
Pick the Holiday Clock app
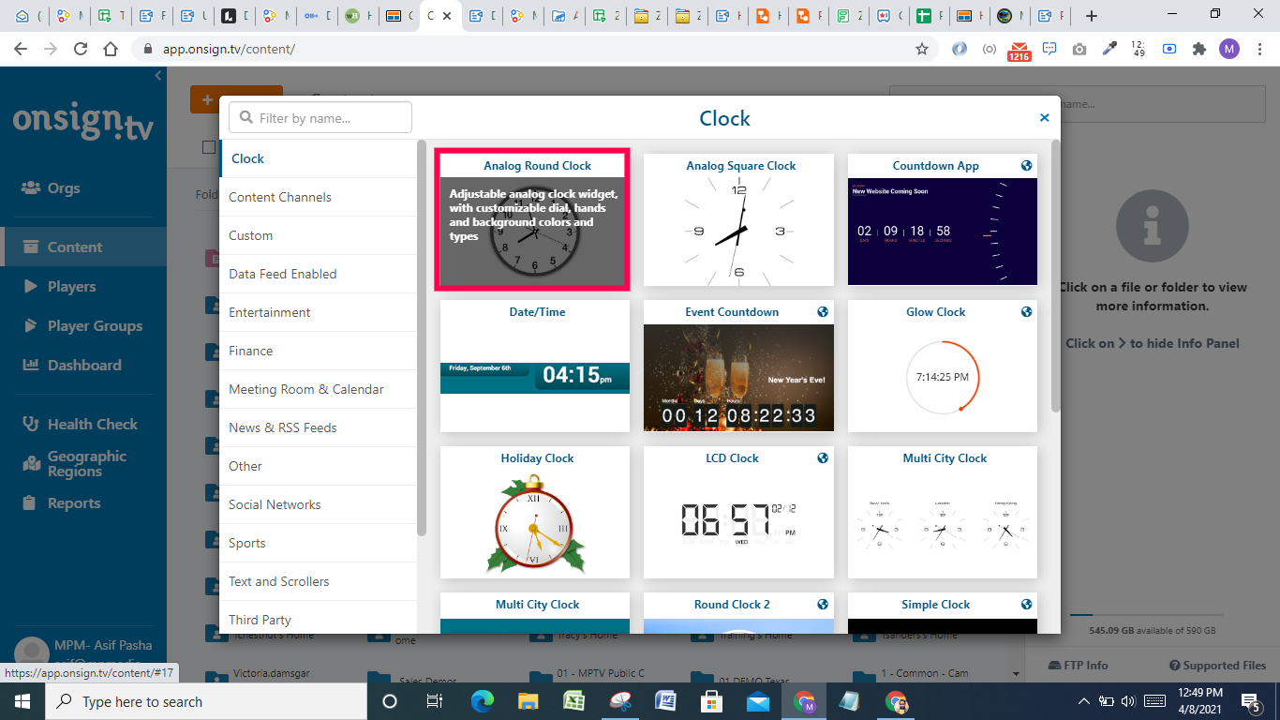point(535,512)
